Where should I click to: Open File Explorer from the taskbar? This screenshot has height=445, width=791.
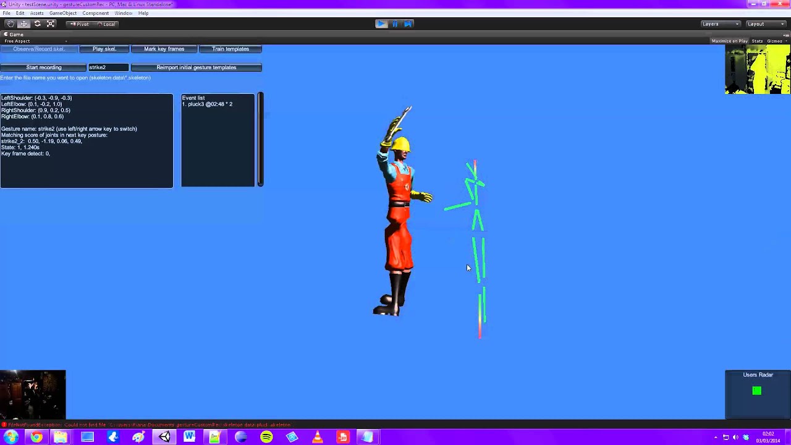61,438
